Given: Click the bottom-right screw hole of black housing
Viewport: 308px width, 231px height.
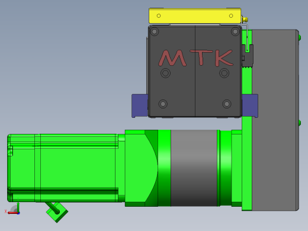Looking at the screenshot, I should tap(227, 104).
